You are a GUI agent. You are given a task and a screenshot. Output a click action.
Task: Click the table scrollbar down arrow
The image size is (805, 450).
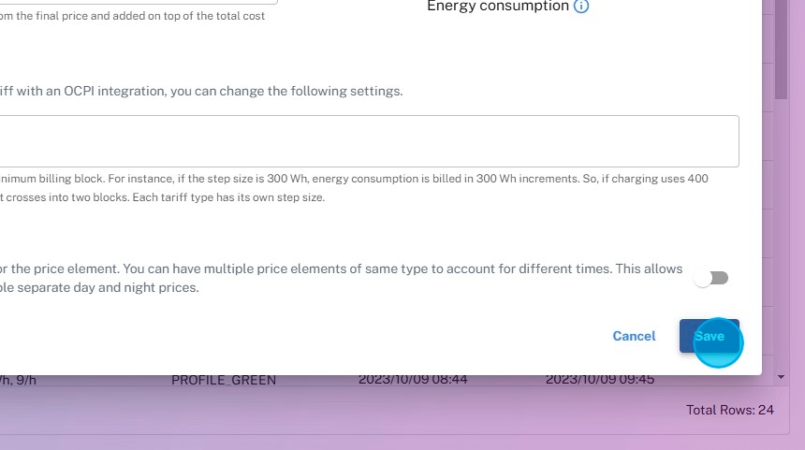[x=782, y=377]
